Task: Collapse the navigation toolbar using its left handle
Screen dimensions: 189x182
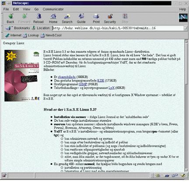Action: coord(2,19)
